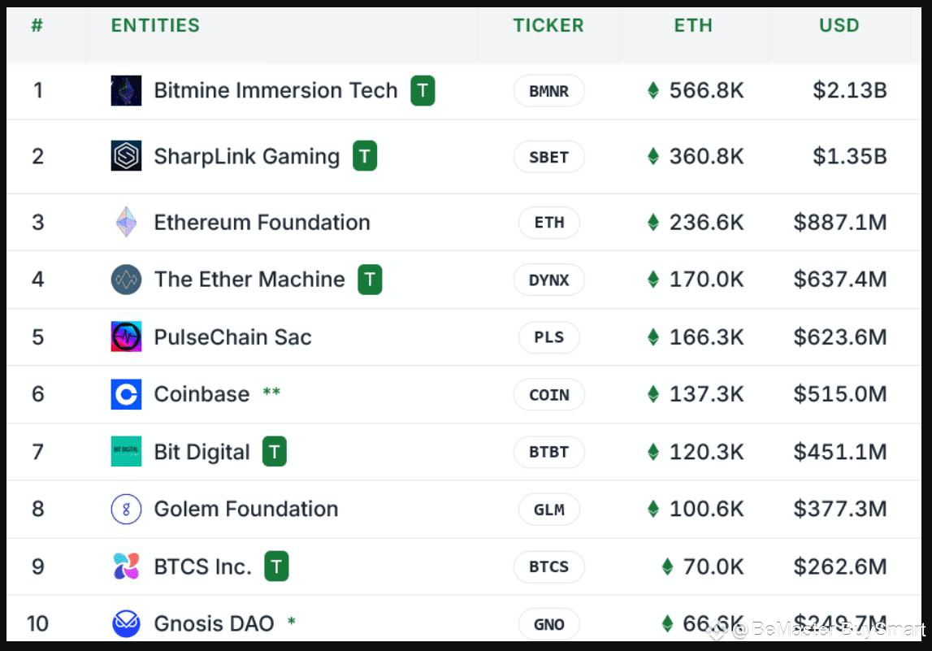Click green T badge beside SharpLink Gaming
Image resolution: width=932 pixels, height=651 pixels.
coord(365,156)
